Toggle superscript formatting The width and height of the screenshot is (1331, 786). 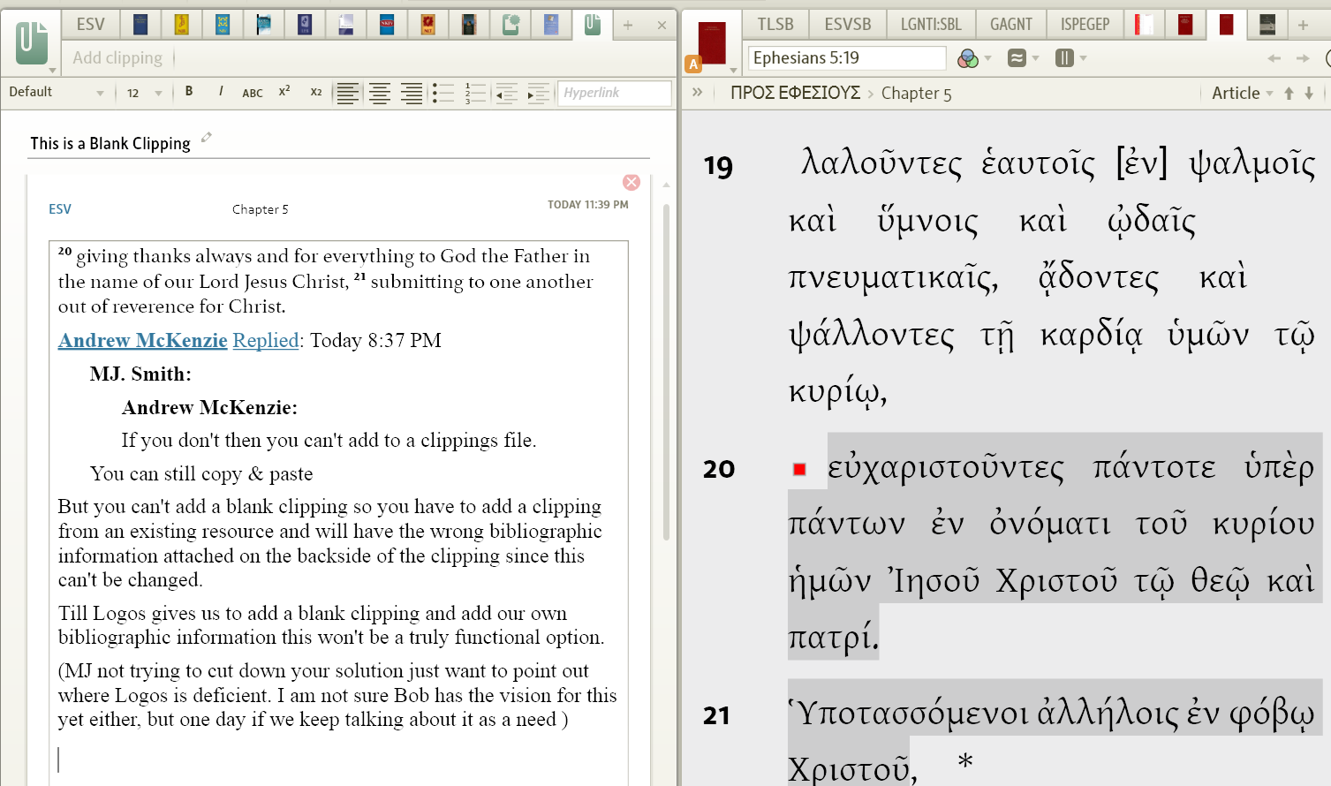(284, 92)
